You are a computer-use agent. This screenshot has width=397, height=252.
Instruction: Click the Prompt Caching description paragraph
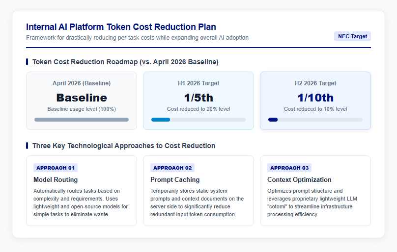(x=197, y=202)
